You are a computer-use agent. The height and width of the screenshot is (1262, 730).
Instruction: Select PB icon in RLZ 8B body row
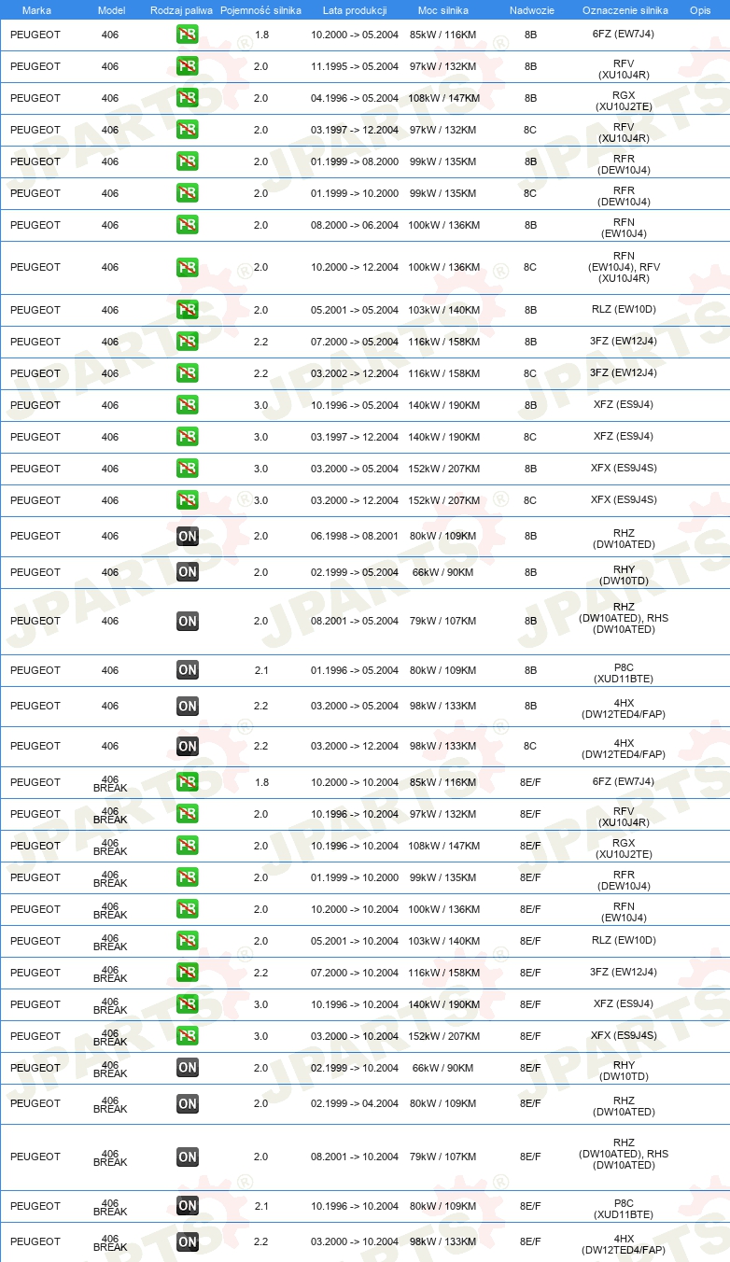coord(188,310)
